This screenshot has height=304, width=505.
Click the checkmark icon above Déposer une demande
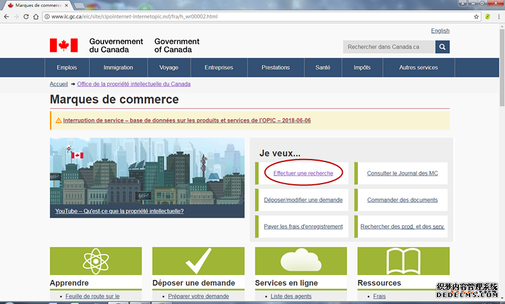198,260
